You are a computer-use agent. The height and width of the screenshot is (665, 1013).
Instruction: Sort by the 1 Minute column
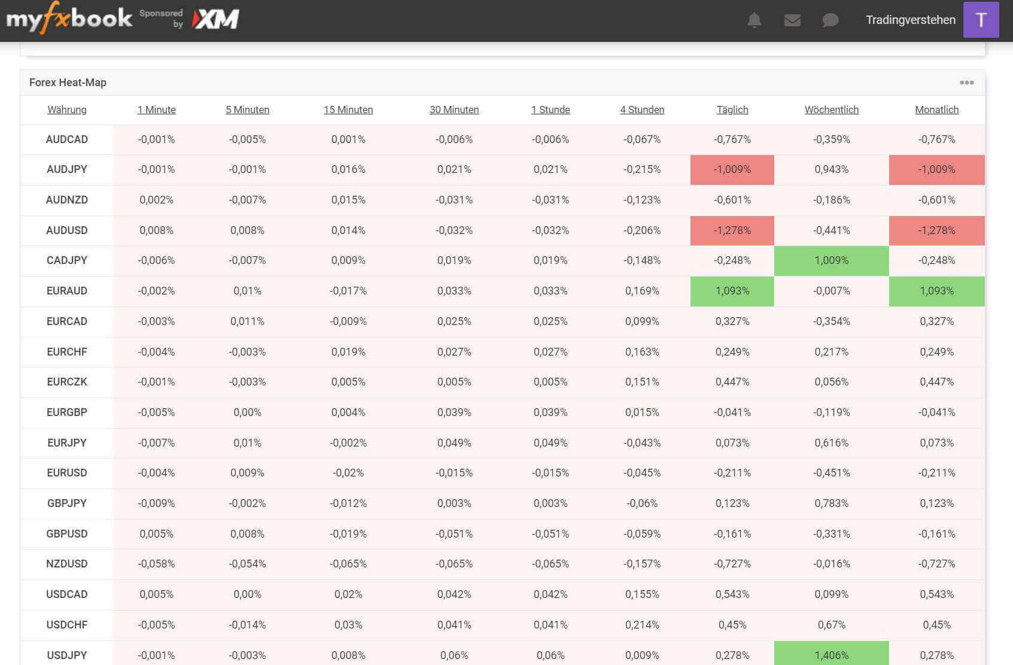point(156,110)
